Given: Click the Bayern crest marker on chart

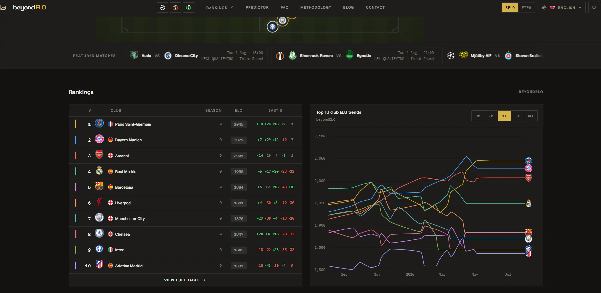Looking at the screenshot, I should [x=529, y=168].
